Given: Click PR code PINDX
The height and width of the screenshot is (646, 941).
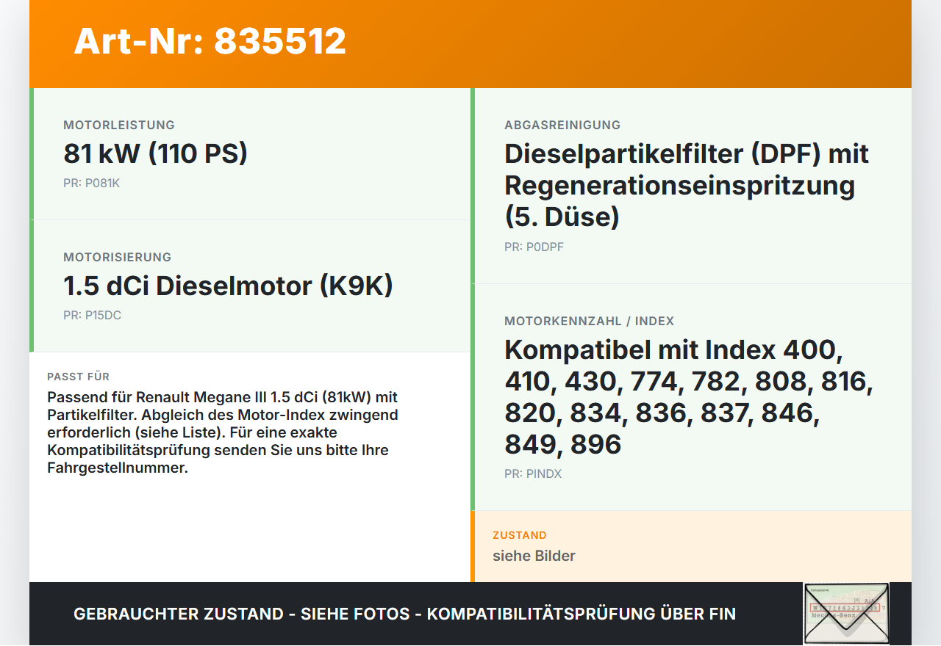Looking at the screenshot, I should (x=533, y=473).
